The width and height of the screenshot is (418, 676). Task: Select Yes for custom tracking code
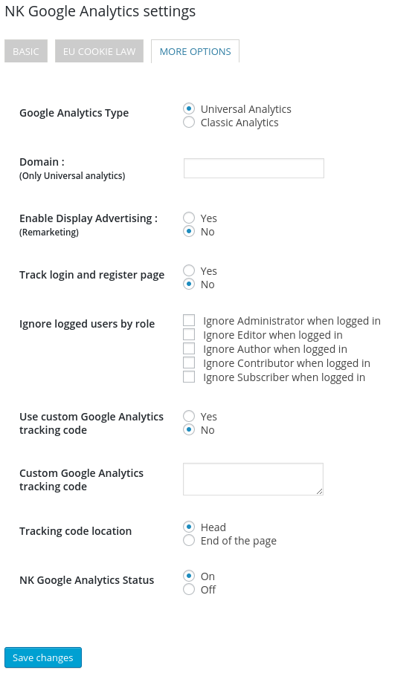(189, 416)
